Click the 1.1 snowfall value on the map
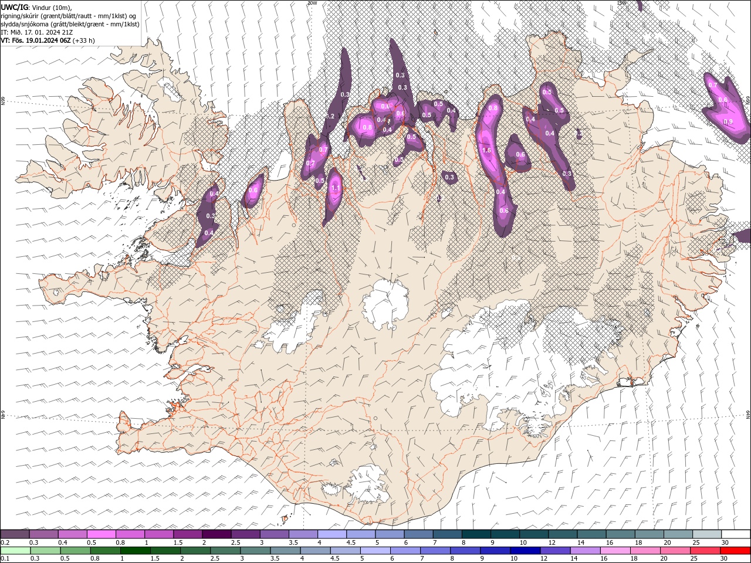 point(335,188)
